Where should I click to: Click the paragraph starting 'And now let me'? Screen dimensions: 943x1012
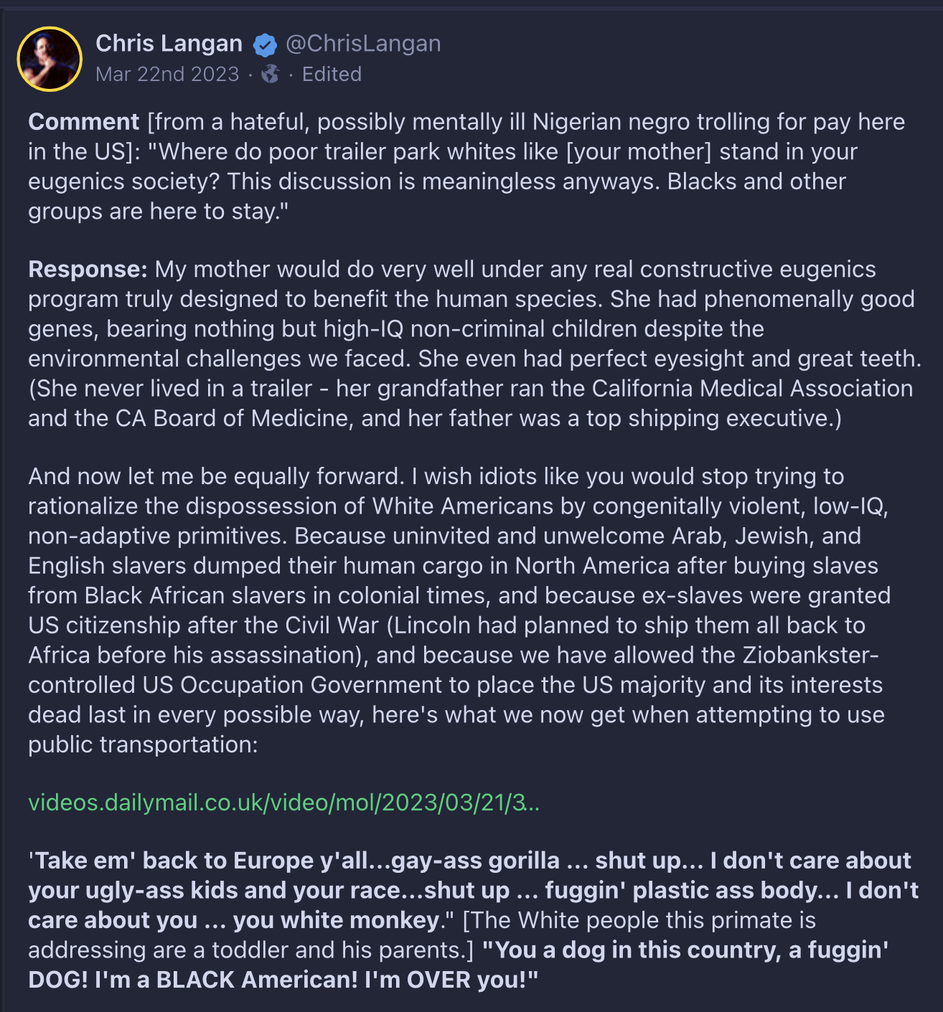pos(459,610)
